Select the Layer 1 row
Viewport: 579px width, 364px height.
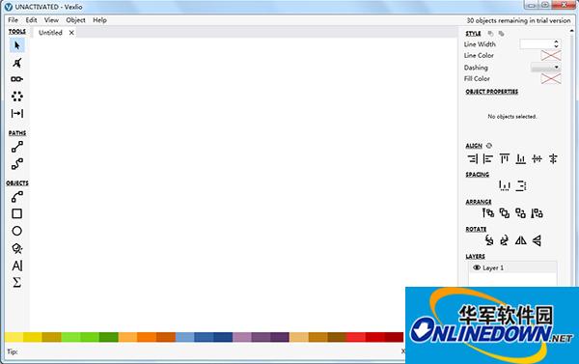tap(512, 267)
